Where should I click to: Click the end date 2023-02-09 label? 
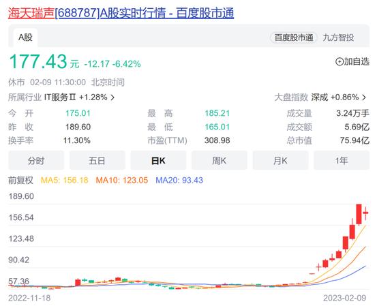point(344,298)
